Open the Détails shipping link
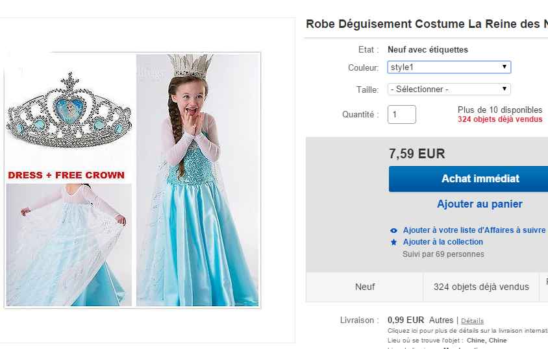The width and height of the screenshot is (548, 349). (472, 320)
